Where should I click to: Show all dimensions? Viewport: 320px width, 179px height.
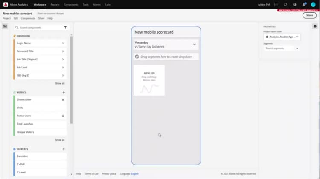(x=60, y=83)
